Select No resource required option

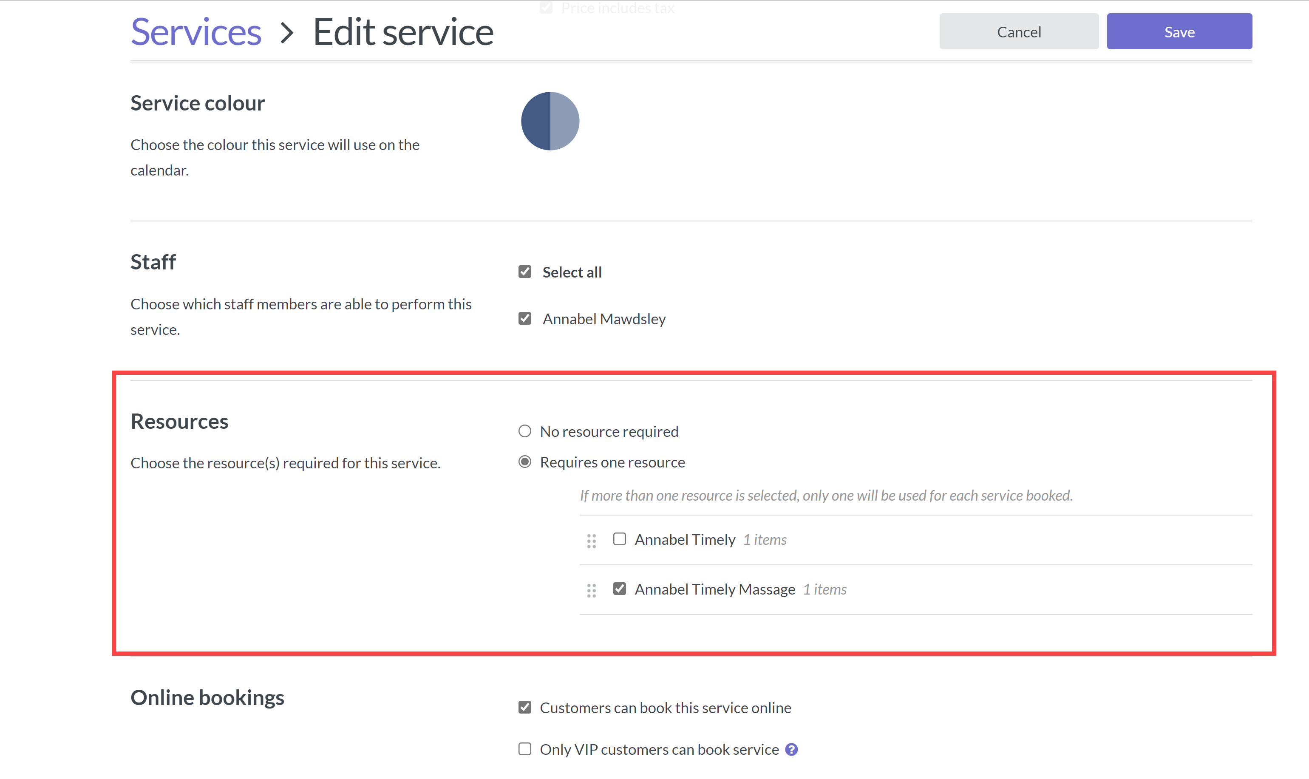pyautogui.click(x=524, y=431)
